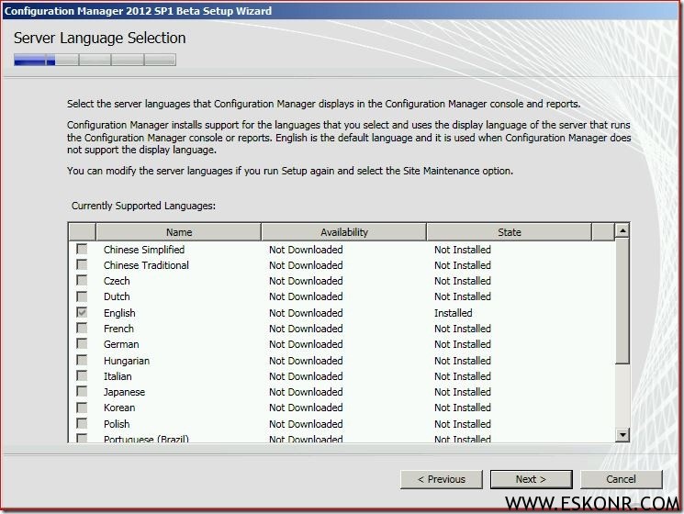Click the wizard progress bar

(x=95, y=60)
